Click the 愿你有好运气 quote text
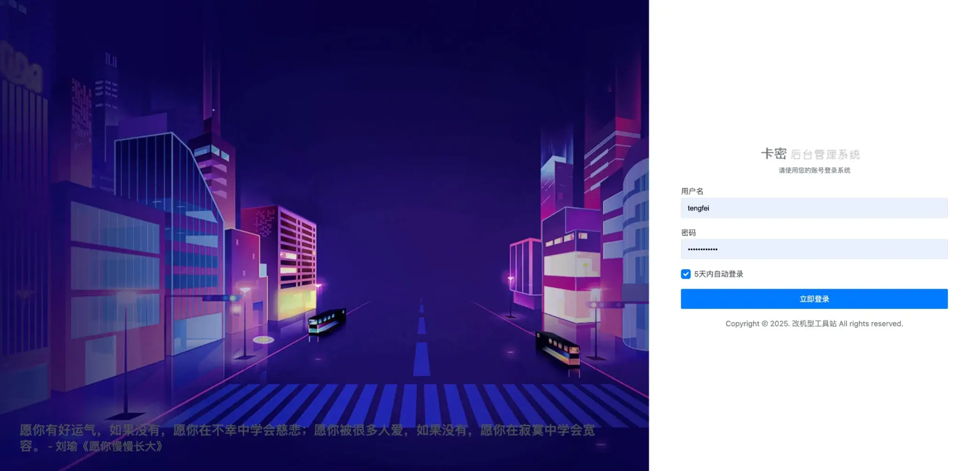962x471 pixels. tap(307, 438)
